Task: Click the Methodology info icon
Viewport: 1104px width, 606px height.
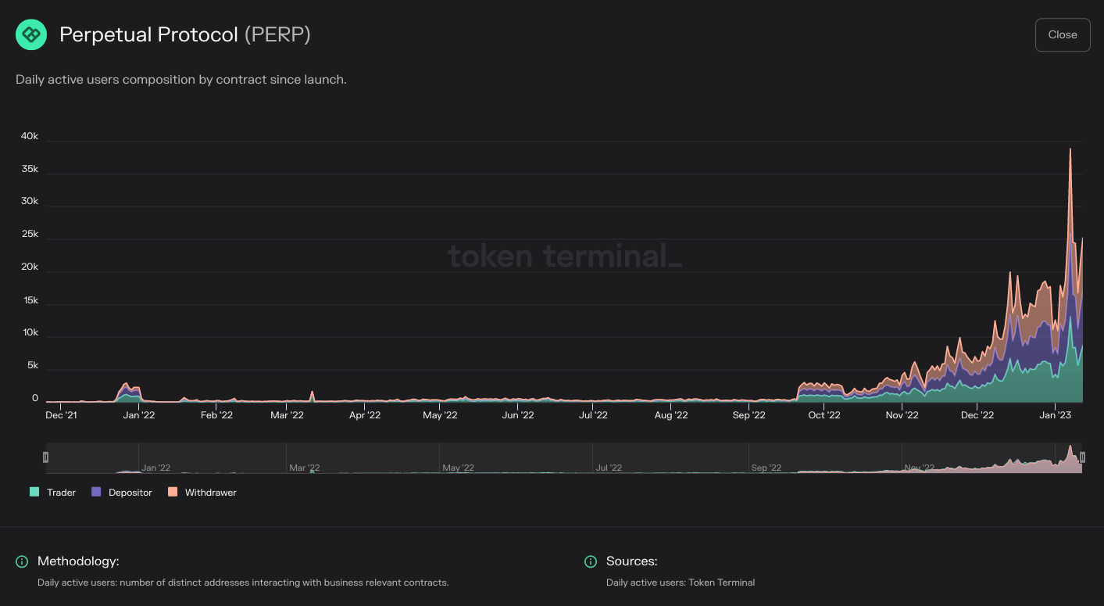Action: [x=21, y=561]
